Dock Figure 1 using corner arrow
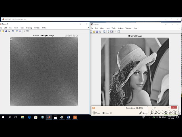 pos(180,28)
